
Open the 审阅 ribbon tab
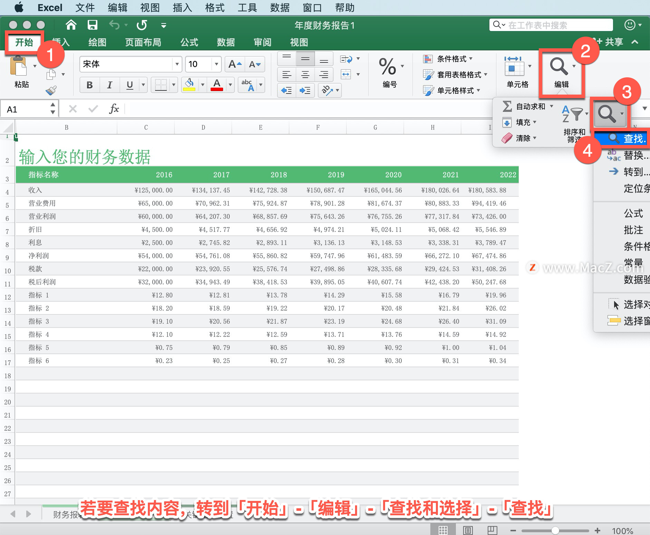262,42
